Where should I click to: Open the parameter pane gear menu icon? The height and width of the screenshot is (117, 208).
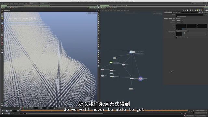(199, 12)
